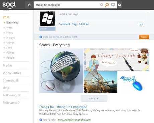Open Profile in the sidebar
Image resolution: width=154 pixels, height=123 pixels.
pos(7,66)
